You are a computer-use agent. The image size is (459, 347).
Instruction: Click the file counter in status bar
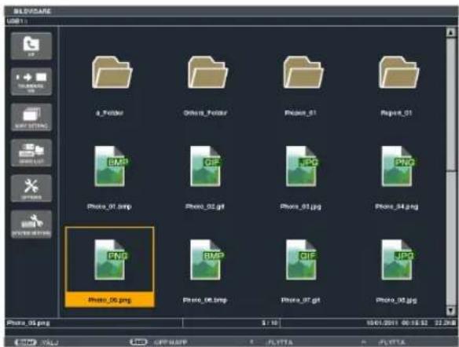270,323
